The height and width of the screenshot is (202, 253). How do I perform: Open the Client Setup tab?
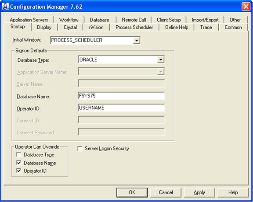169,20
